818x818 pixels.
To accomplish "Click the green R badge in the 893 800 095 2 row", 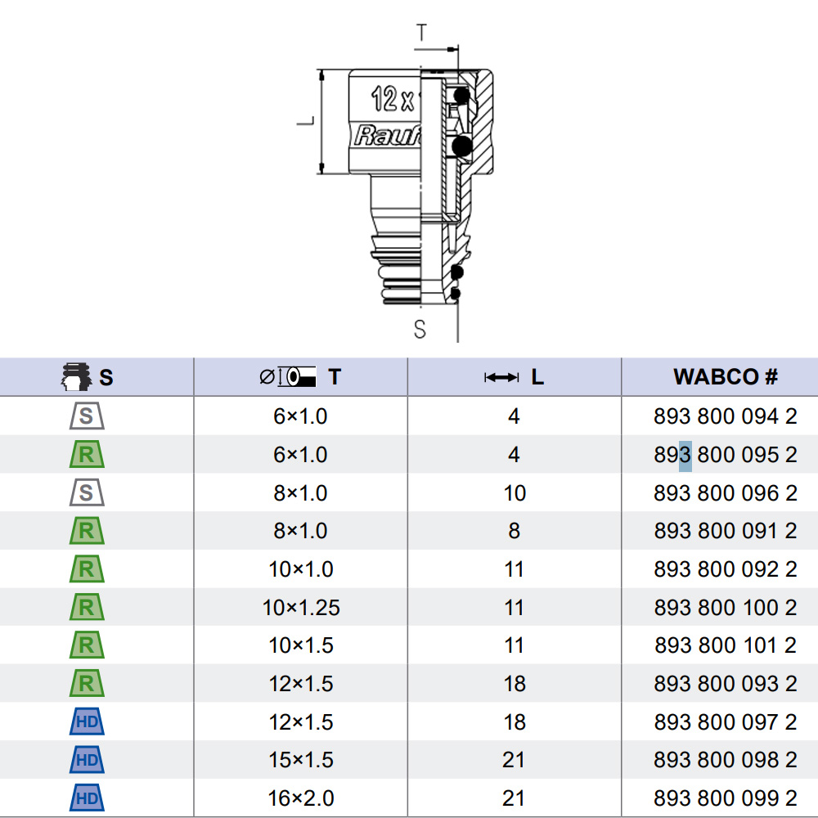I will (x=87, y=455).
